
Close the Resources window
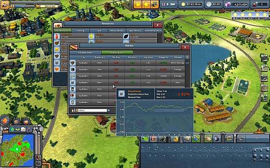point(158,25)
